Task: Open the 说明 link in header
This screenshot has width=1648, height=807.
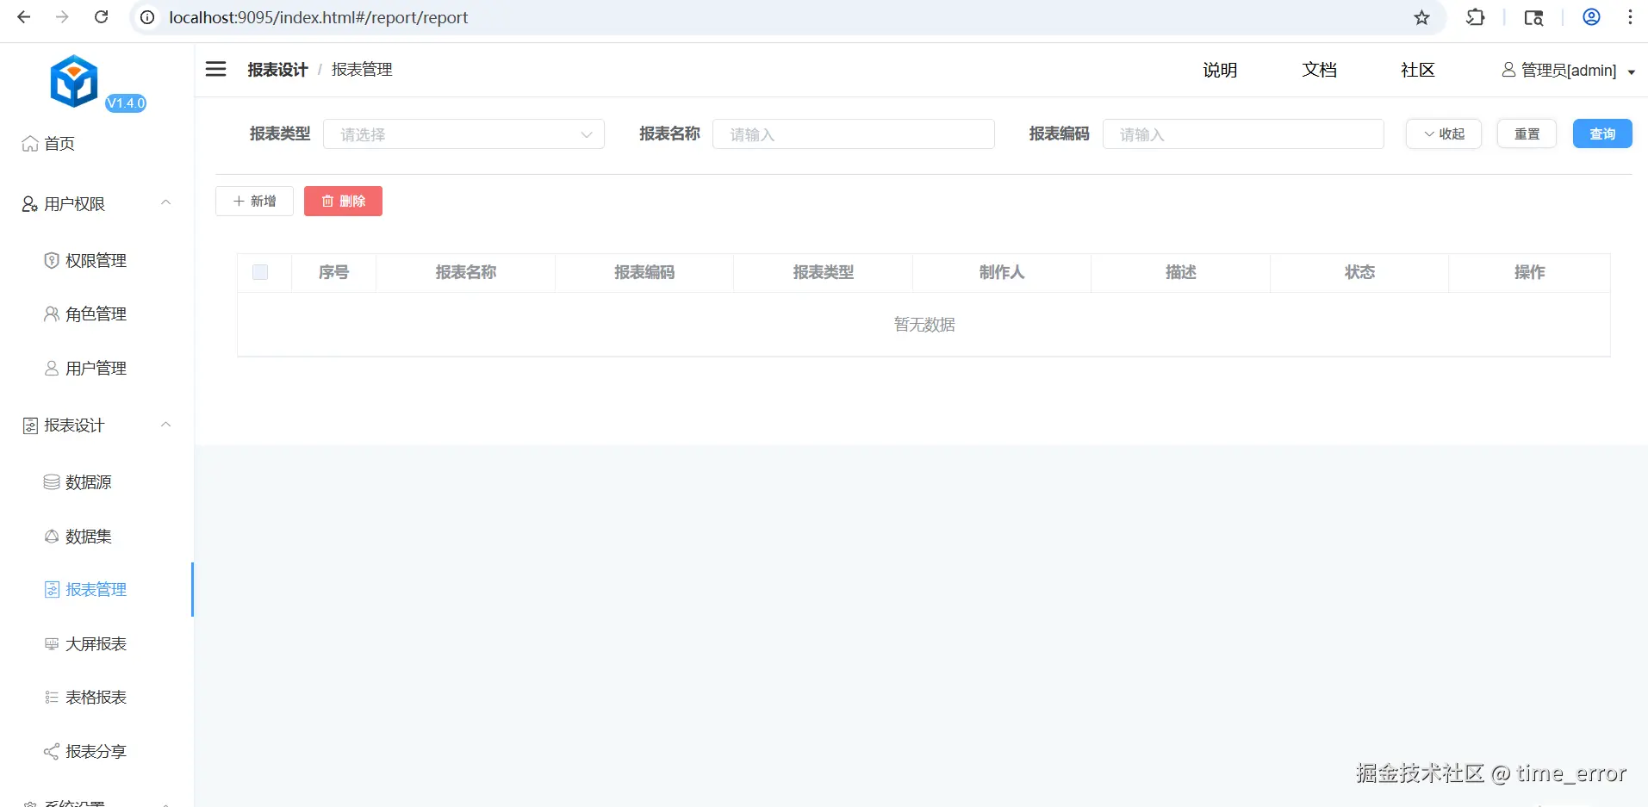Action: [1220, 71]
